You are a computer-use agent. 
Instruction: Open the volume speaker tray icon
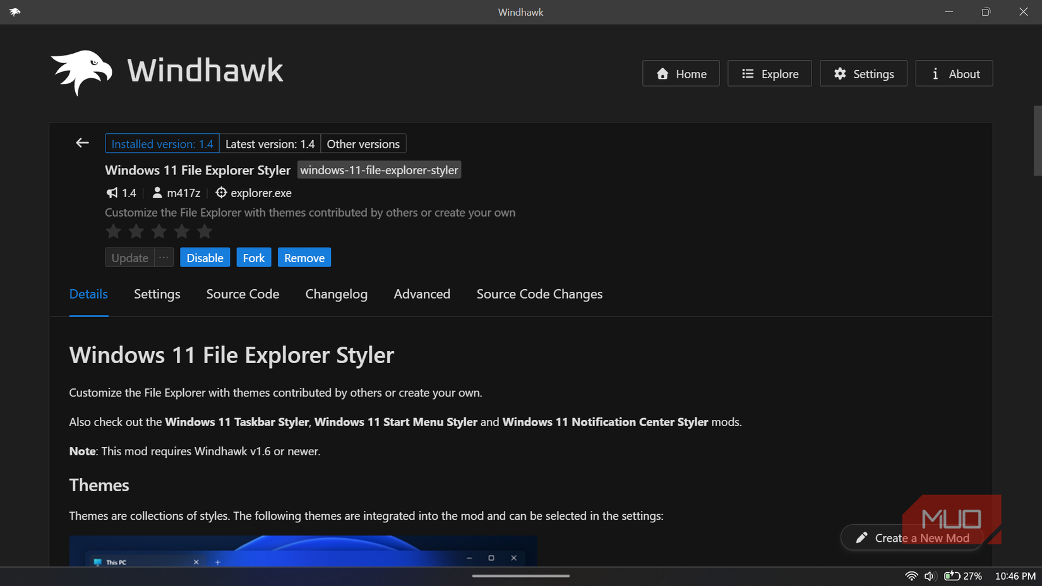point(930,576)
